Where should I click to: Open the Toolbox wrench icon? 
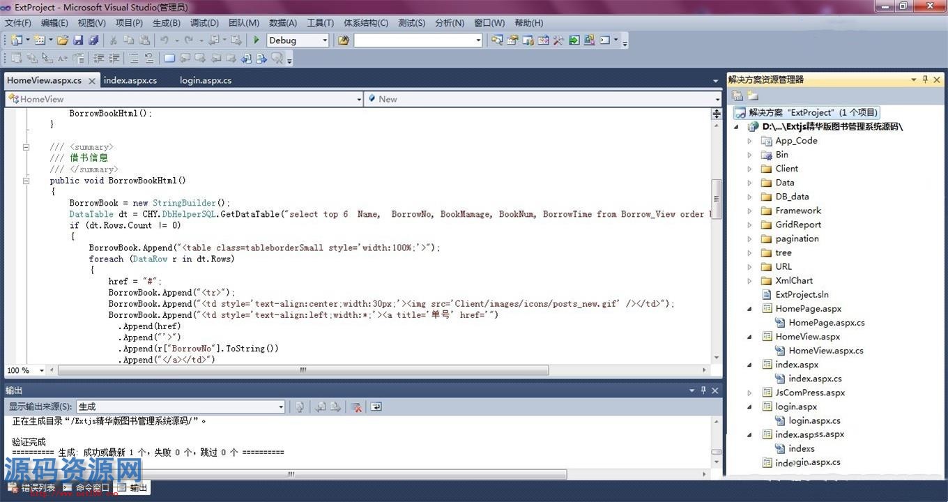tap(558, 40)
